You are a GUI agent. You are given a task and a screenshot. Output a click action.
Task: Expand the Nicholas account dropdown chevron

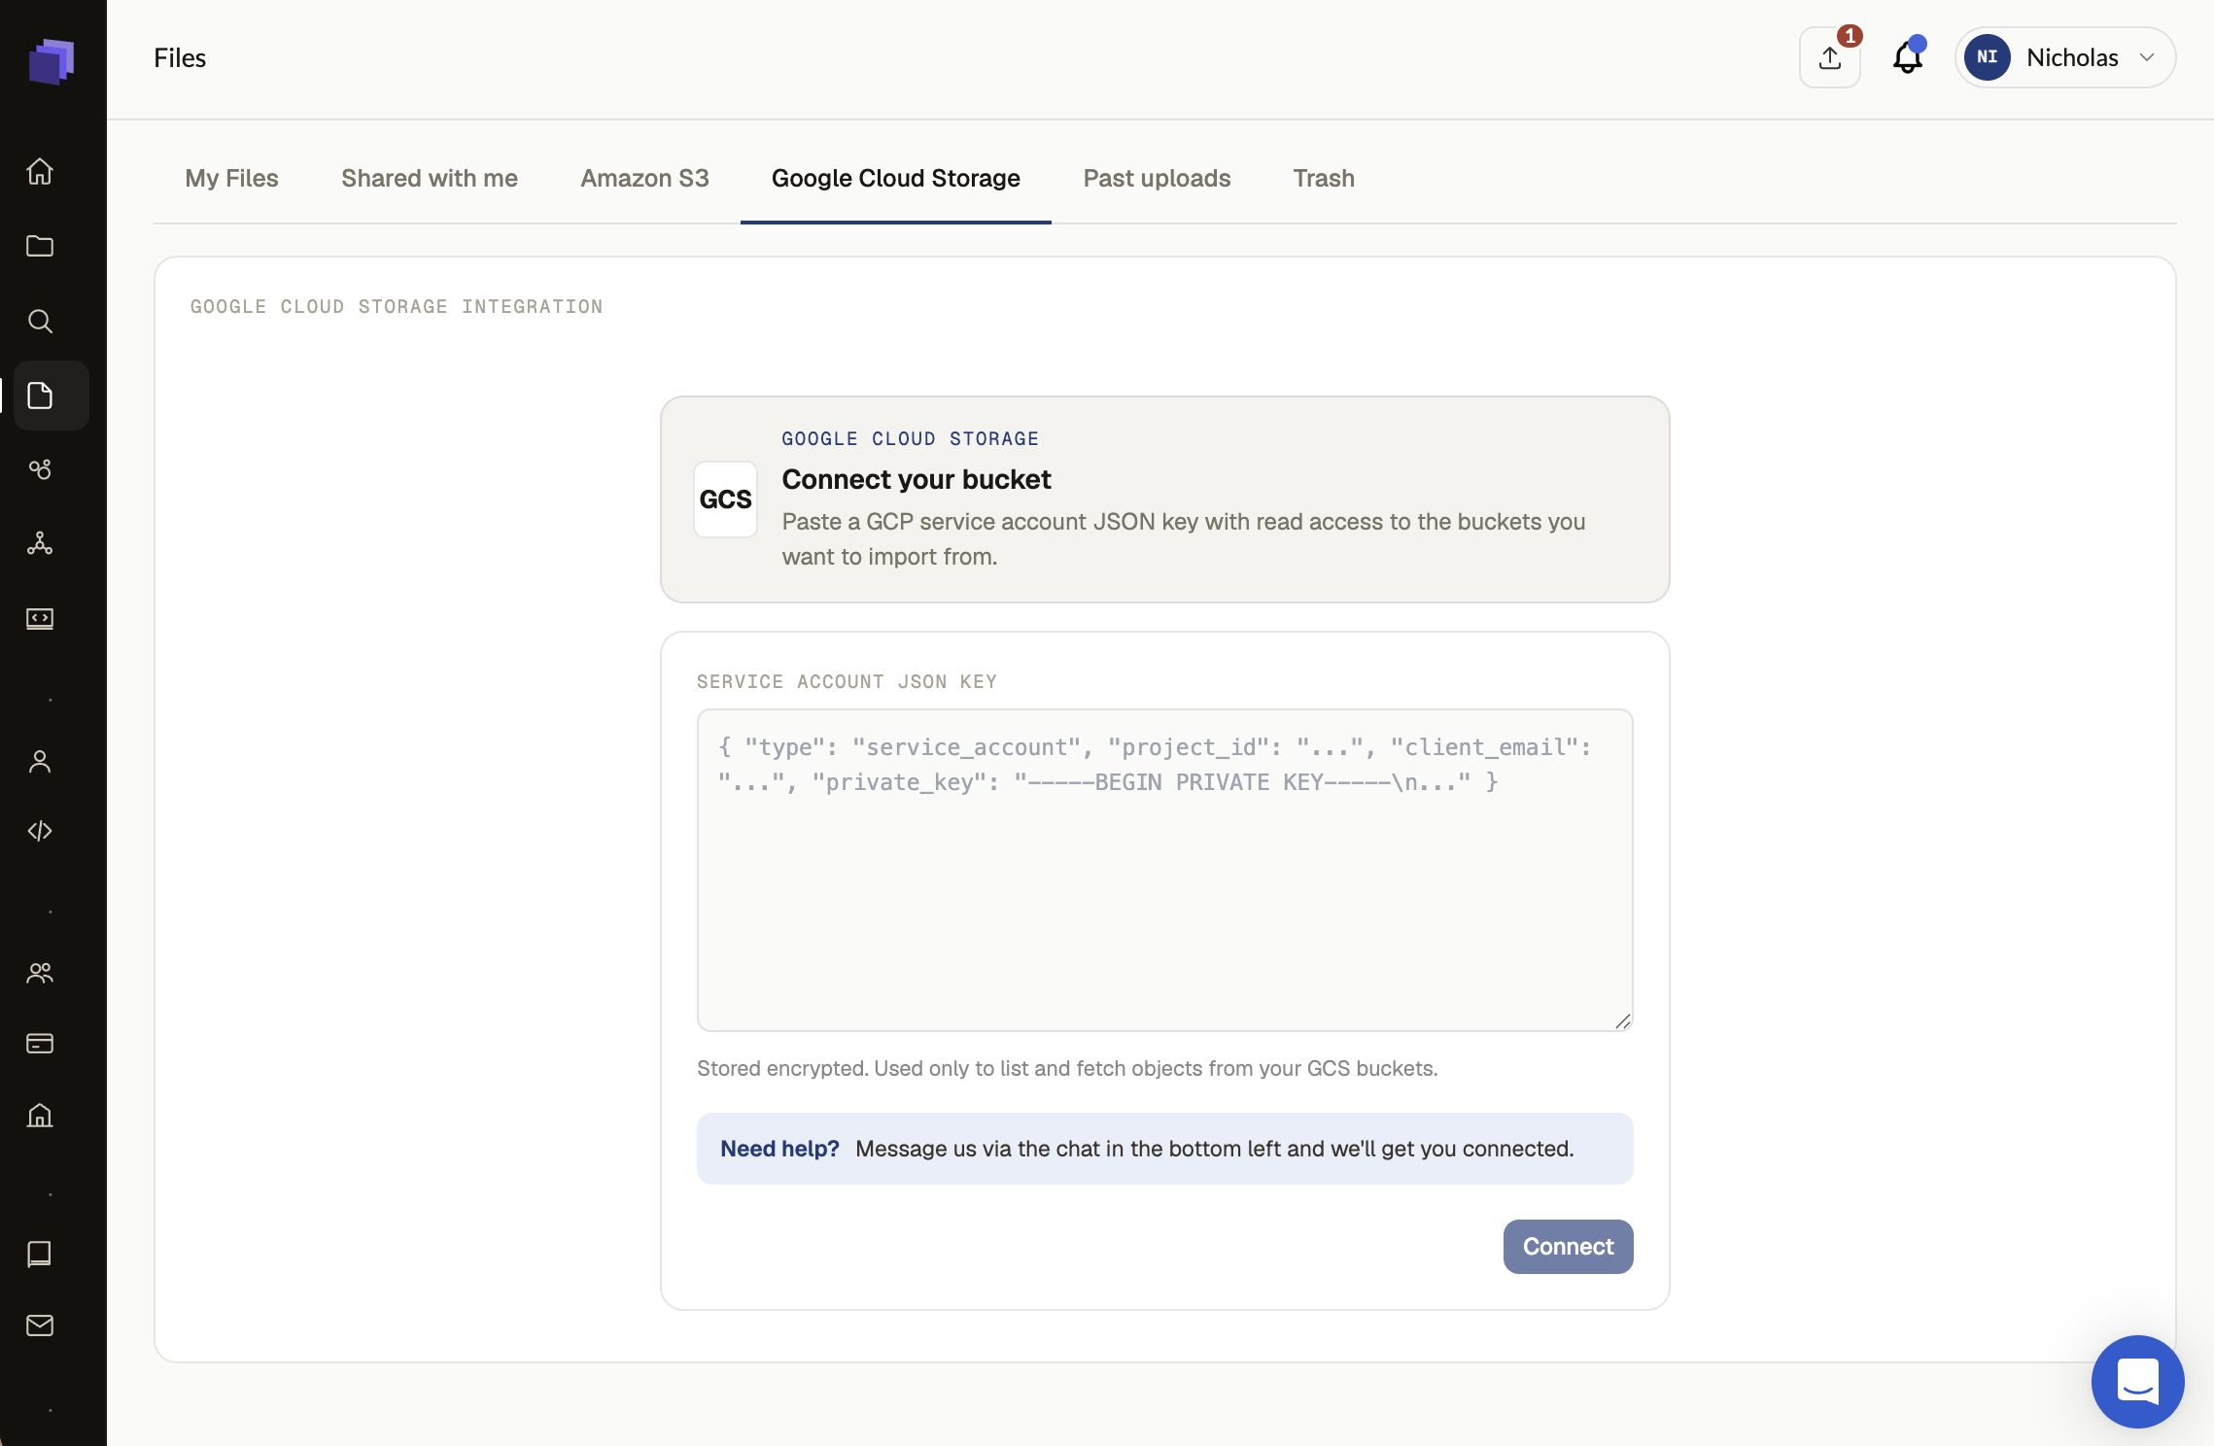click(2147, 57)
